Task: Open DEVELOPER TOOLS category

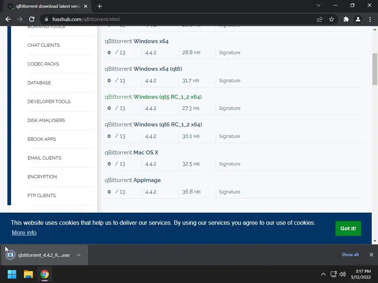Action: (x=49, y=102)
